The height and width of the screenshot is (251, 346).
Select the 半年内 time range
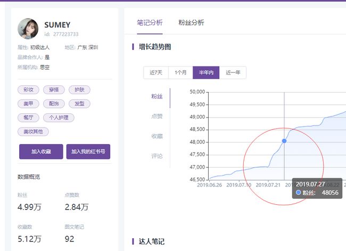click(x=206, y=72)
